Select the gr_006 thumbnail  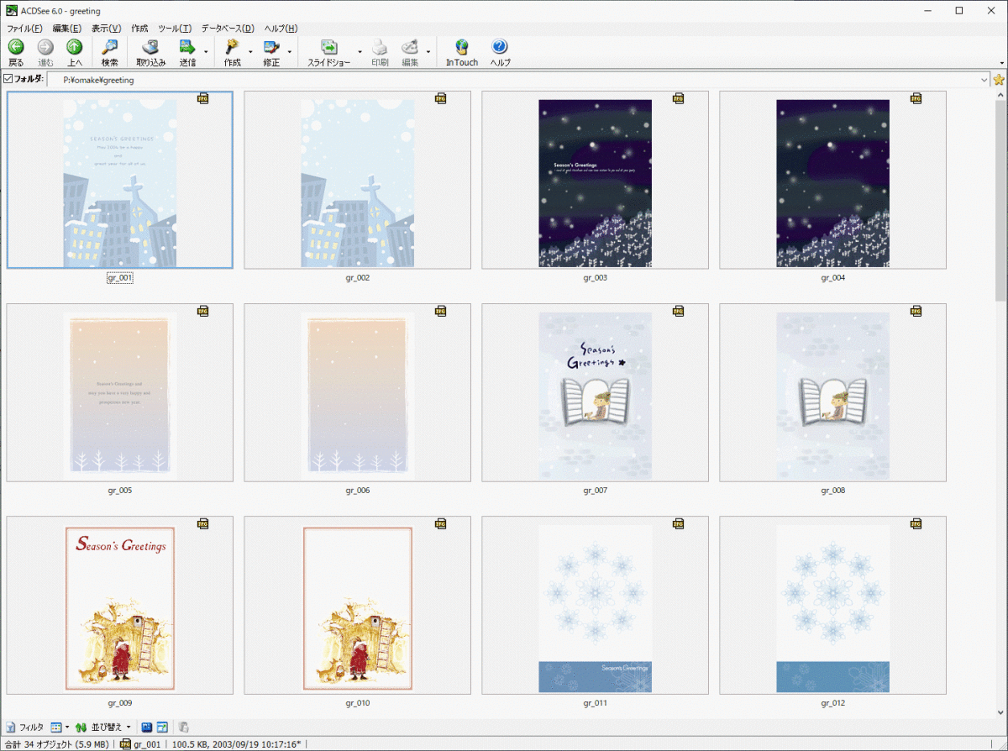(x=357, y=392)
